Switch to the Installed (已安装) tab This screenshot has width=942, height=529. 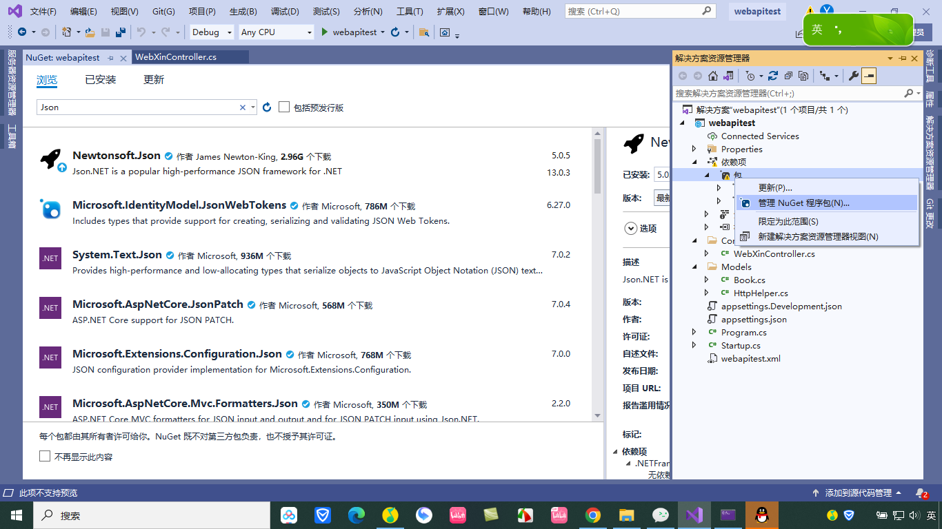click(x=101, y=80)
